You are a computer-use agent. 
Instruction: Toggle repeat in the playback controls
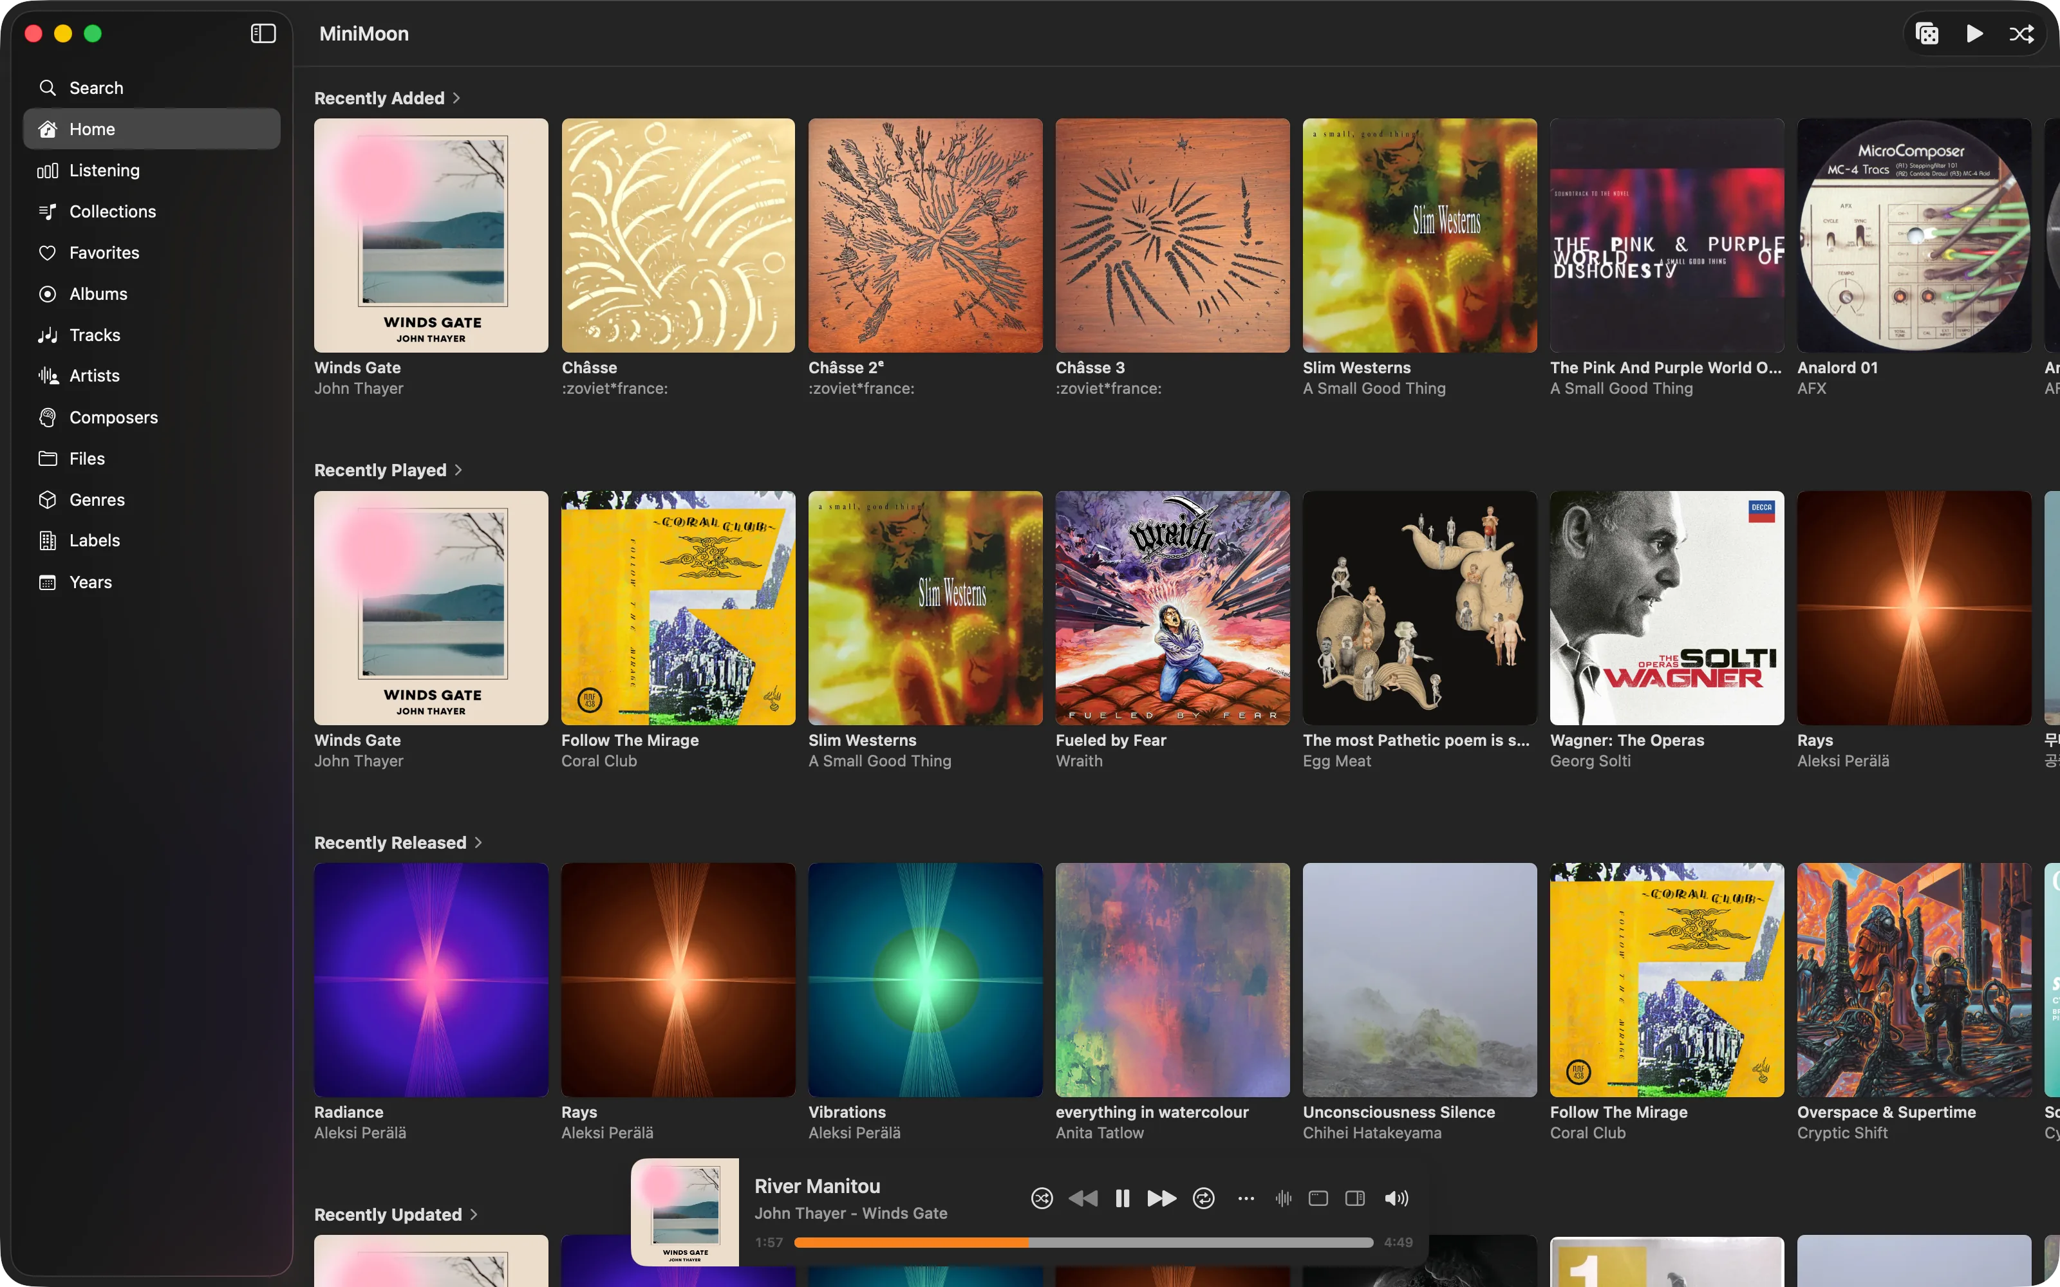[x=1204, y=1198]
